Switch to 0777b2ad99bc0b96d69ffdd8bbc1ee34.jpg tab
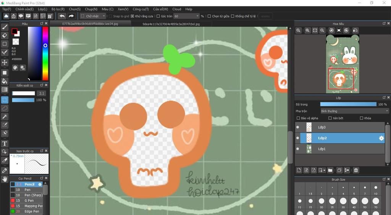The height and width of the screenshot is (215, 391). point(90,24)
